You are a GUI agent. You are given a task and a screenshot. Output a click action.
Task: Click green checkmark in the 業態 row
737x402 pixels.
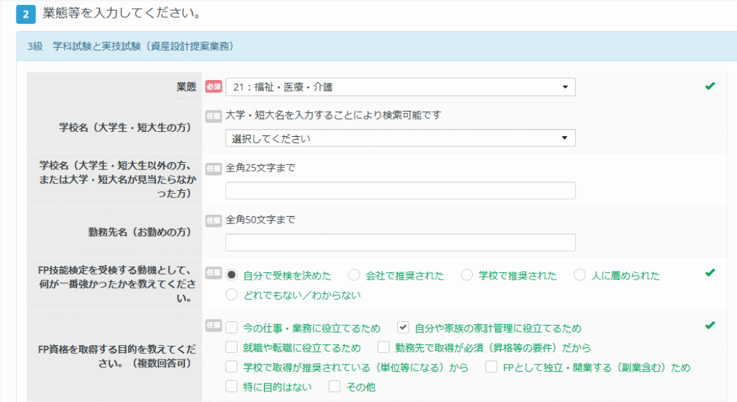pos(710,86)
